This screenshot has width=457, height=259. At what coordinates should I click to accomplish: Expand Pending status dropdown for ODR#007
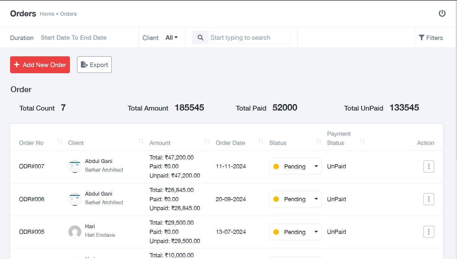point(295,167)
